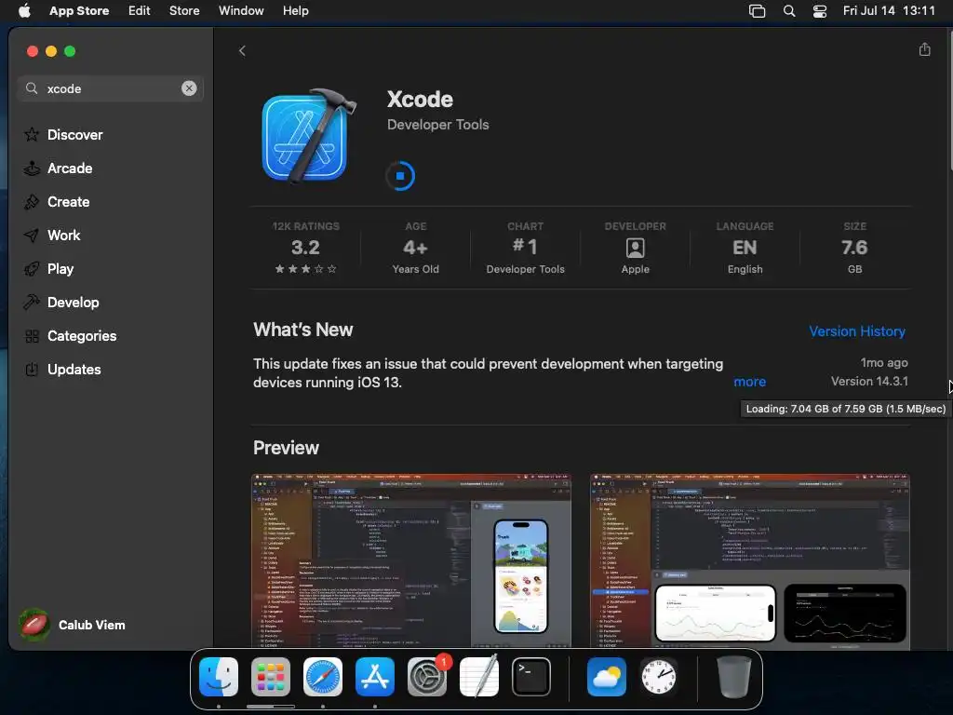Open Finder from the Dock

[219, 677]
